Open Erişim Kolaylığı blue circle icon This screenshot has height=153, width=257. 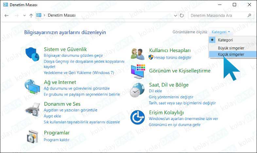(138, 117)
